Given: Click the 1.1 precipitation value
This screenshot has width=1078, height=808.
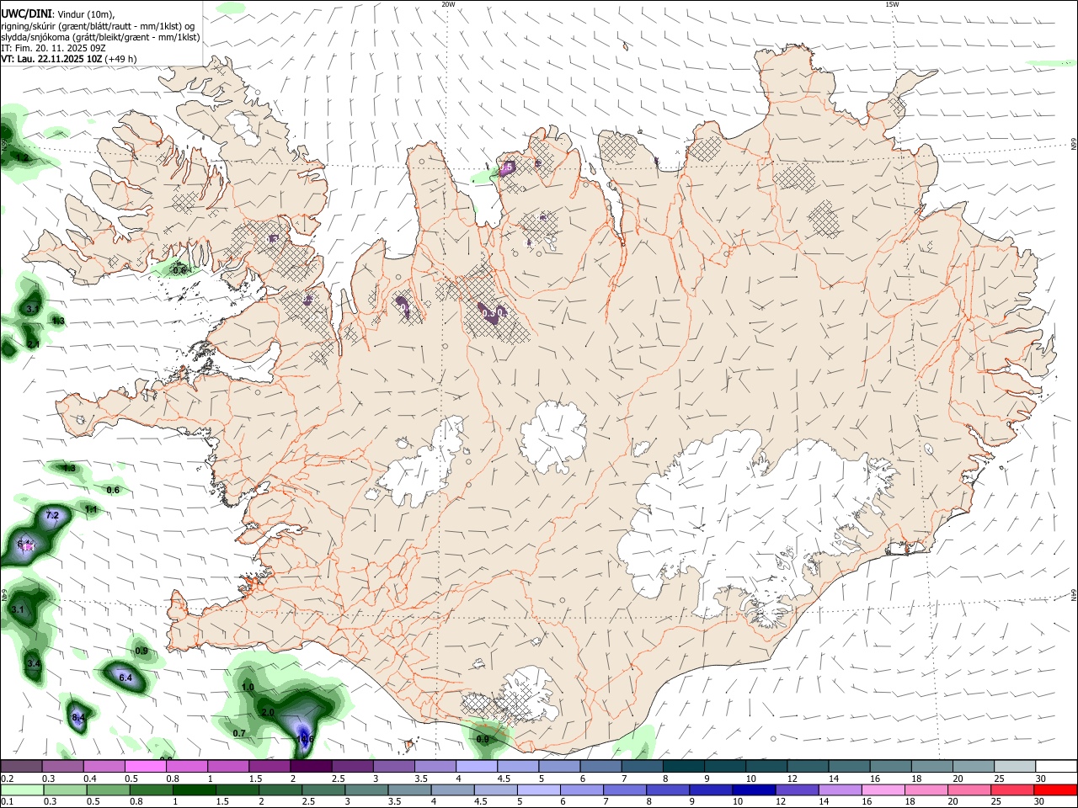Looking at the screenshot, I should pyautogui.click(x=92, y=509).
